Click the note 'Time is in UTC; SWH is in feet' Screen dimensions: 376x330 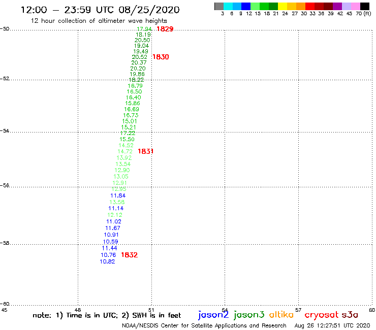pyautogui.click(x=107, y=315)
